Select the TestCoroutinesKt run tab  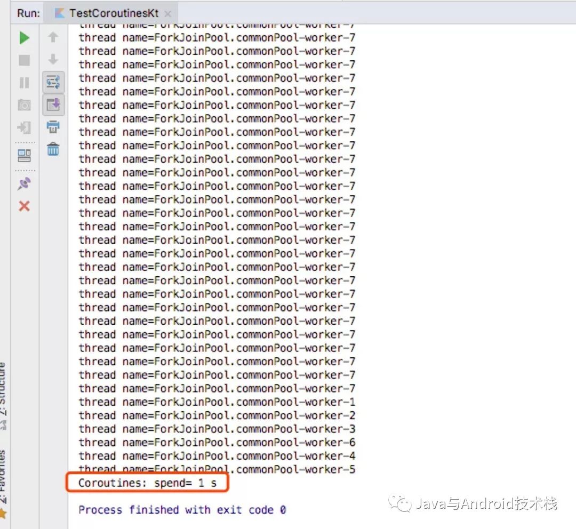pyautogui.click(x=111, y=13)
